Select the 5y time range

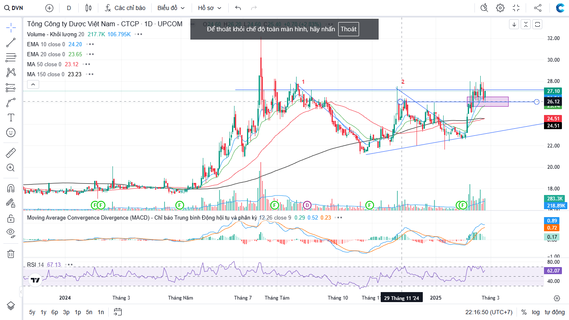pyautogui.click(x=32, y=312)
